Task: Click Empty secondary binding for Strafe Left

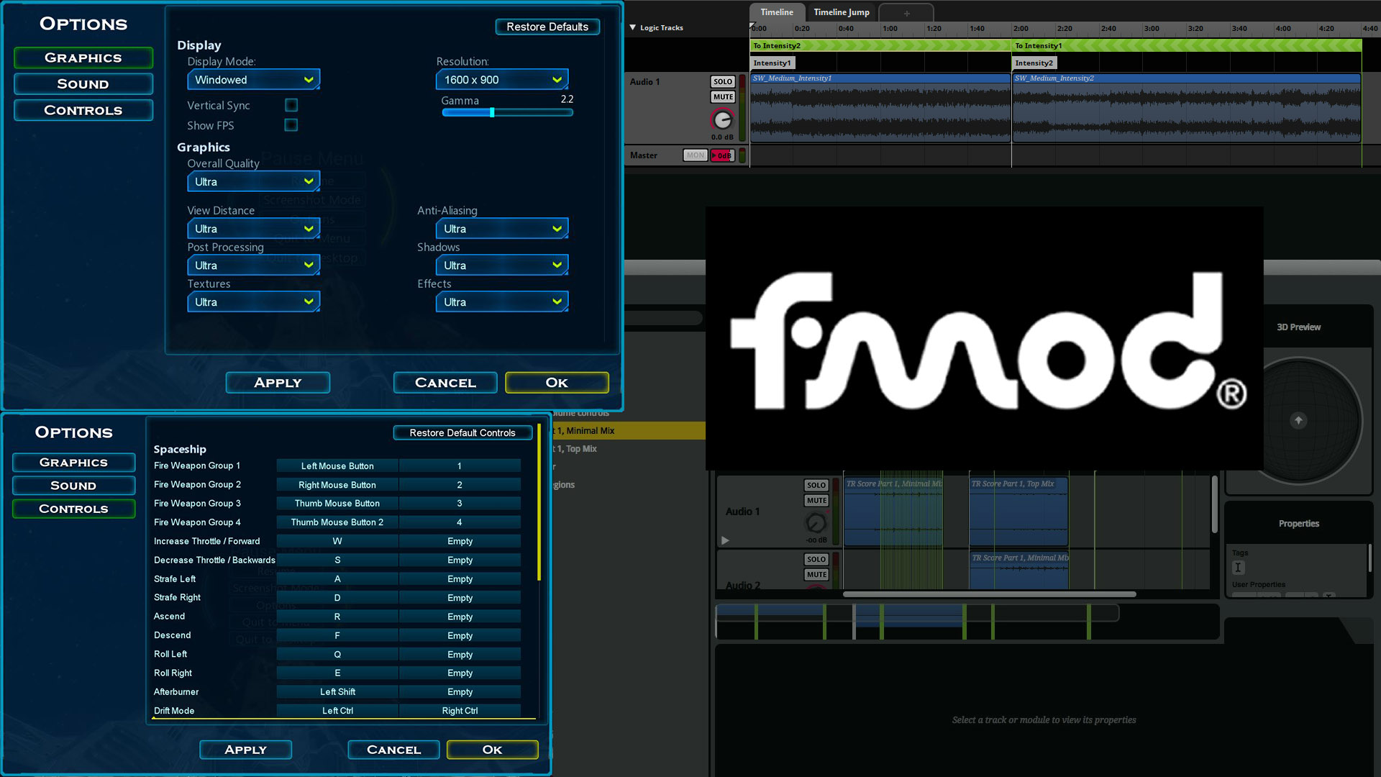Action: [x=460, y=579]
